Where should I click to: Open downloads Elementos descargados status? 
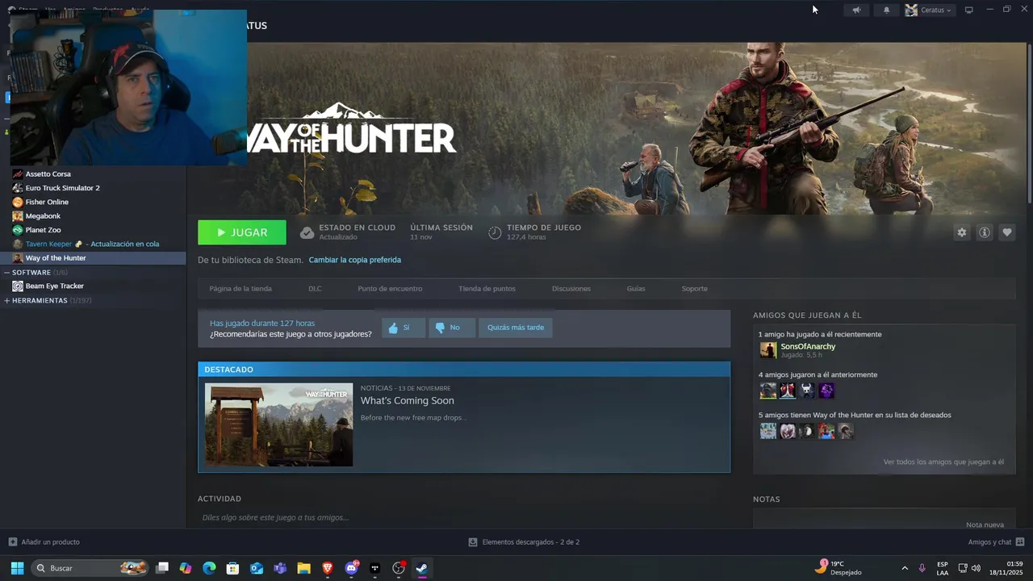tap(524, 542)
